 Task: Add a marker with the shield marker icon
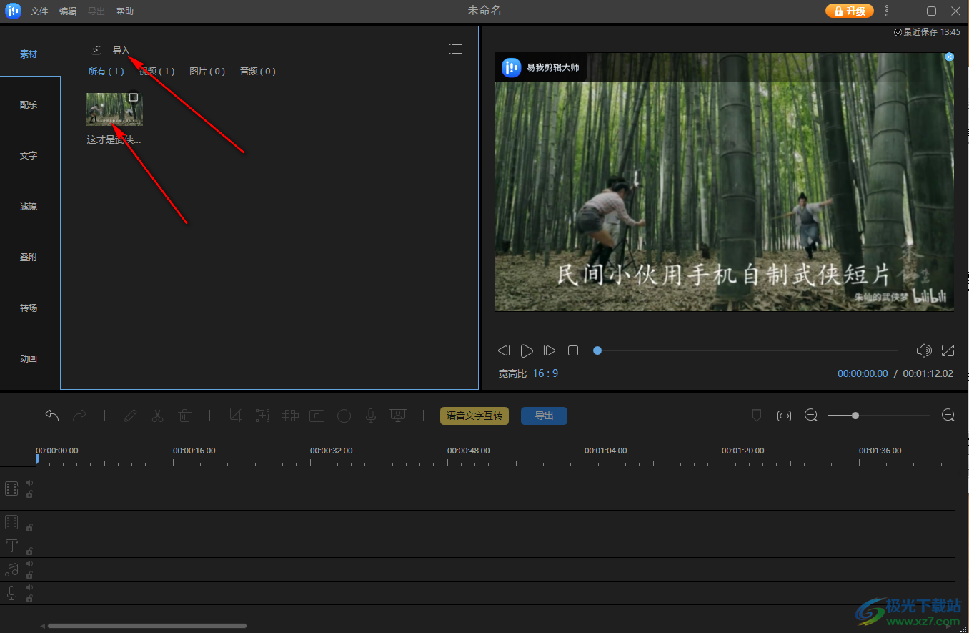coord(757,416)
